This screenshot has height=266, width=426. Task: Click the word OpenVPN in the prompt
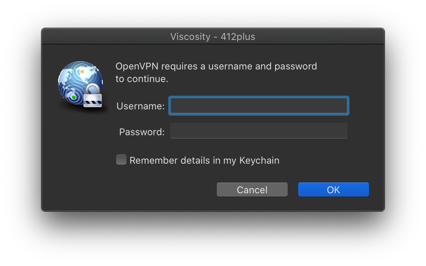click(x=137, y=66)
